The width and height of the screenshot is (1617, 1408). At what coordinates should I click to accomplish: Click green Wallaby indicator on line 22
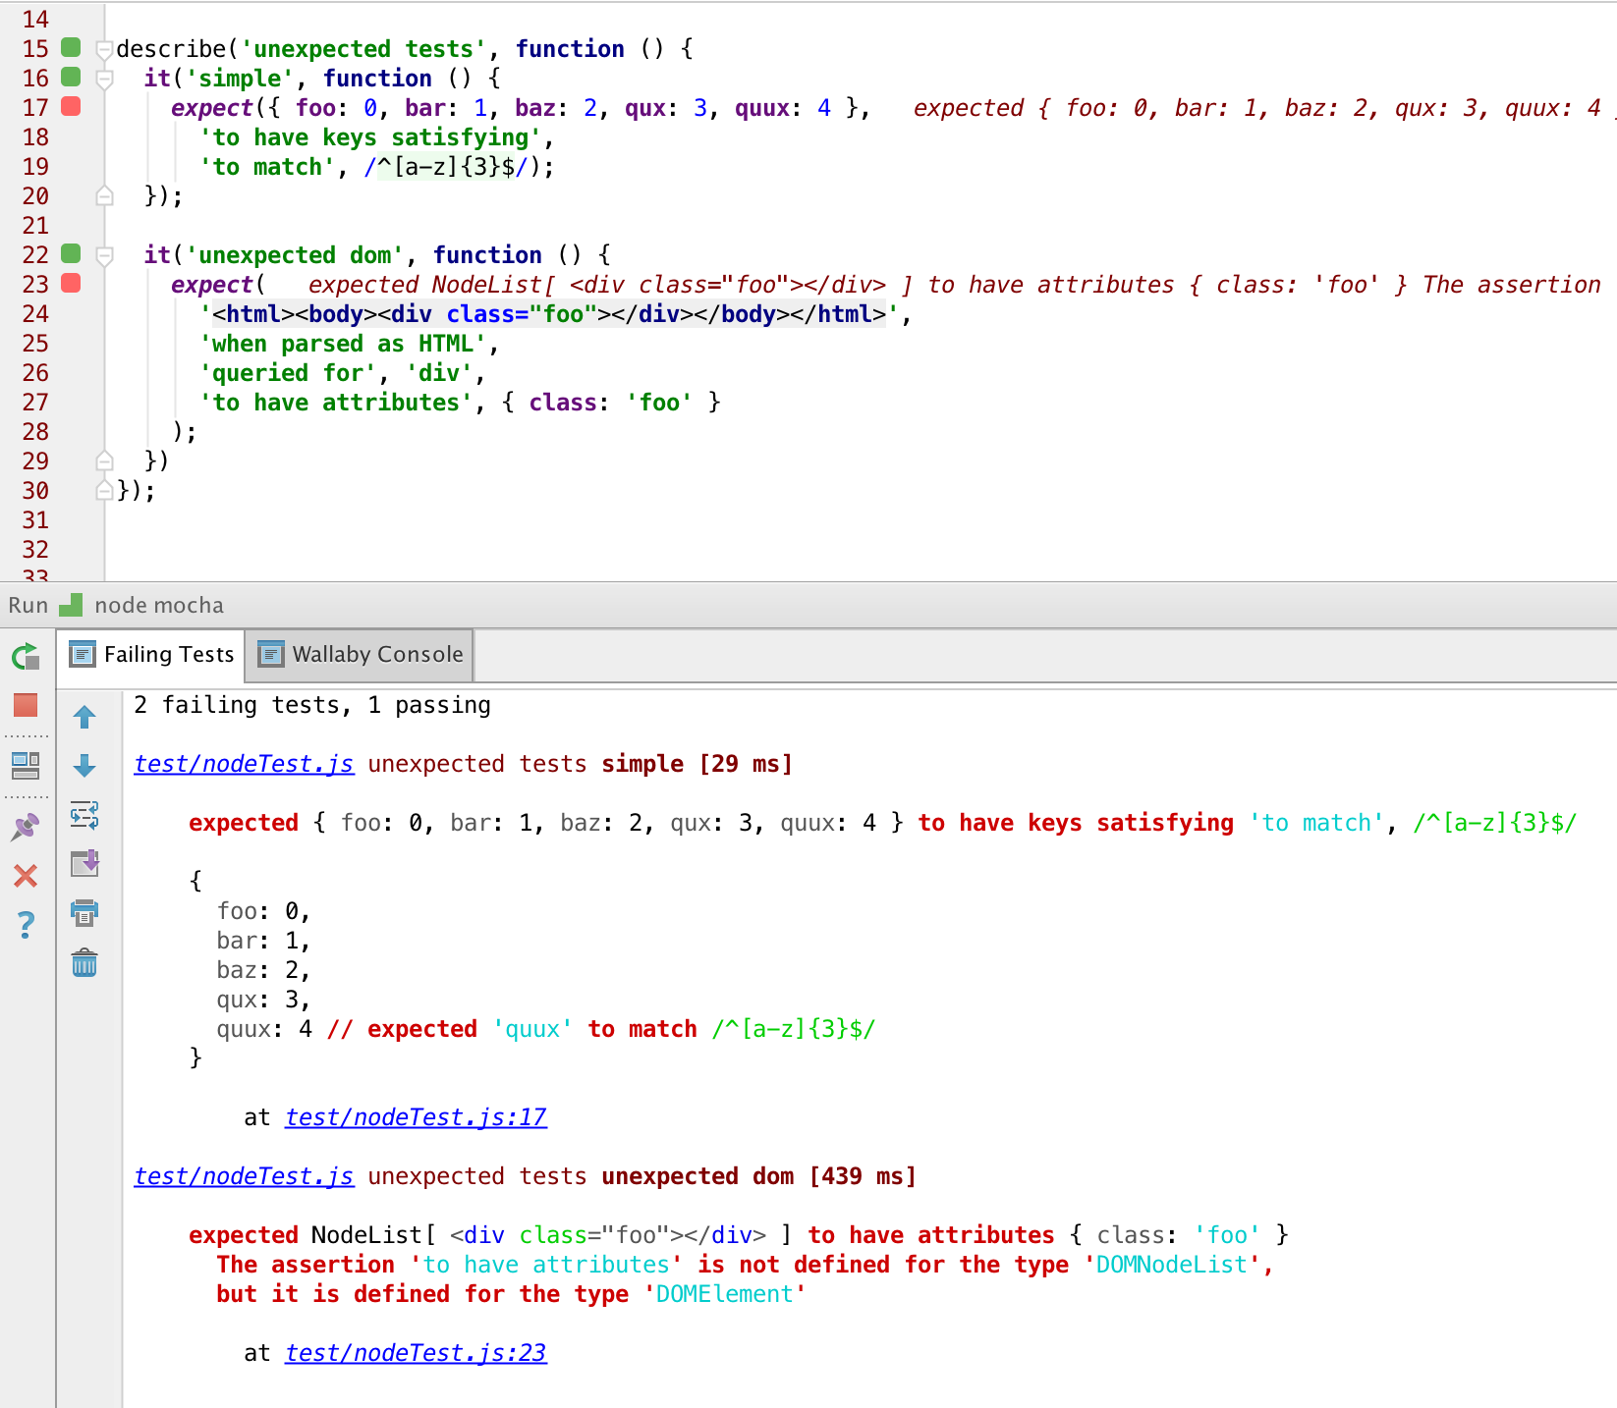pos(71,253)
